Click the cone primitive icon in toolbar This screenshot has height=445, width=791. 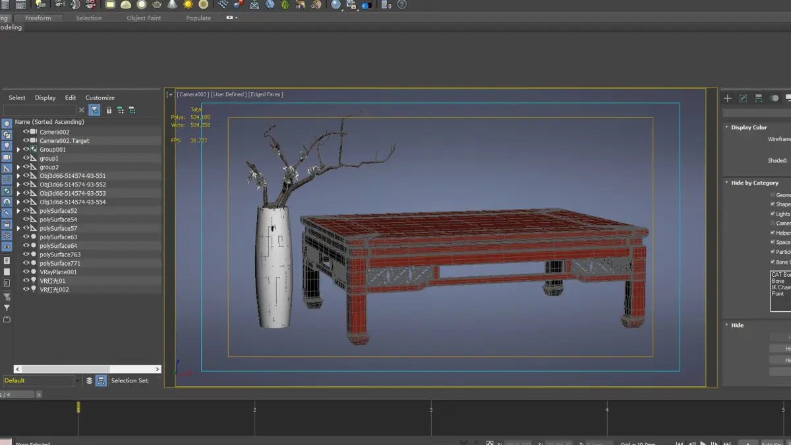click(x=172, y=5)
